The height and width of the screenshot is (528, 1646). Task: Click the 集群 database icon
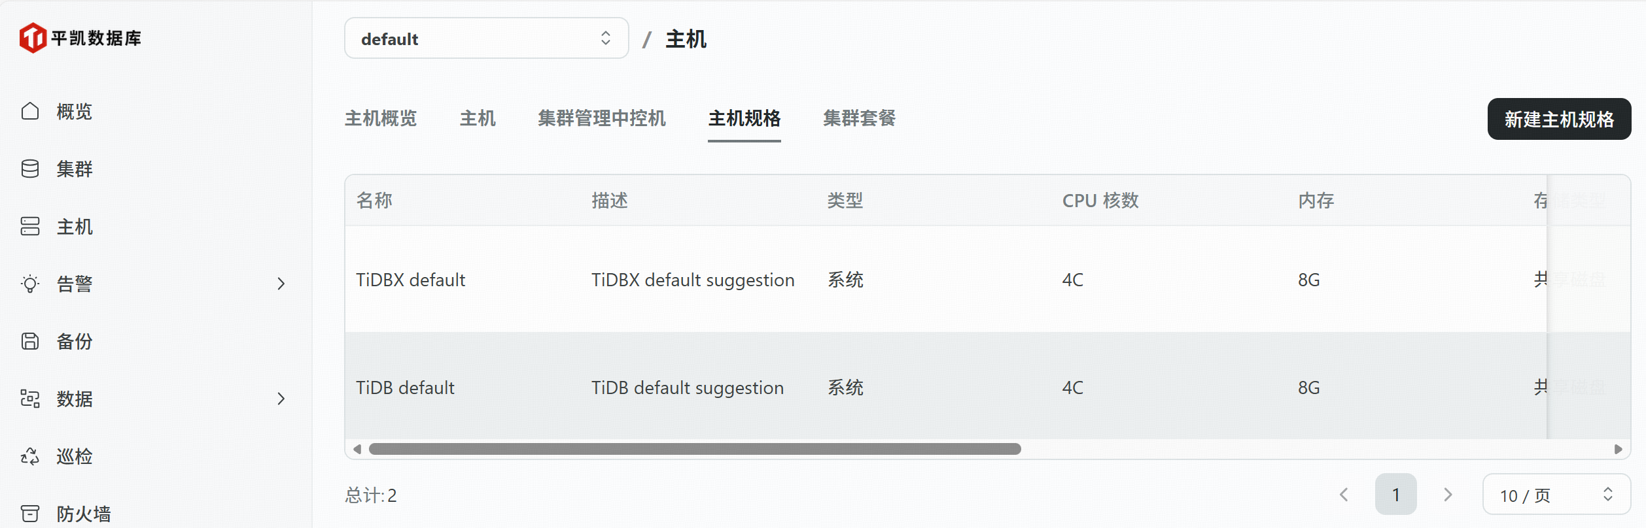click(30, 169)
